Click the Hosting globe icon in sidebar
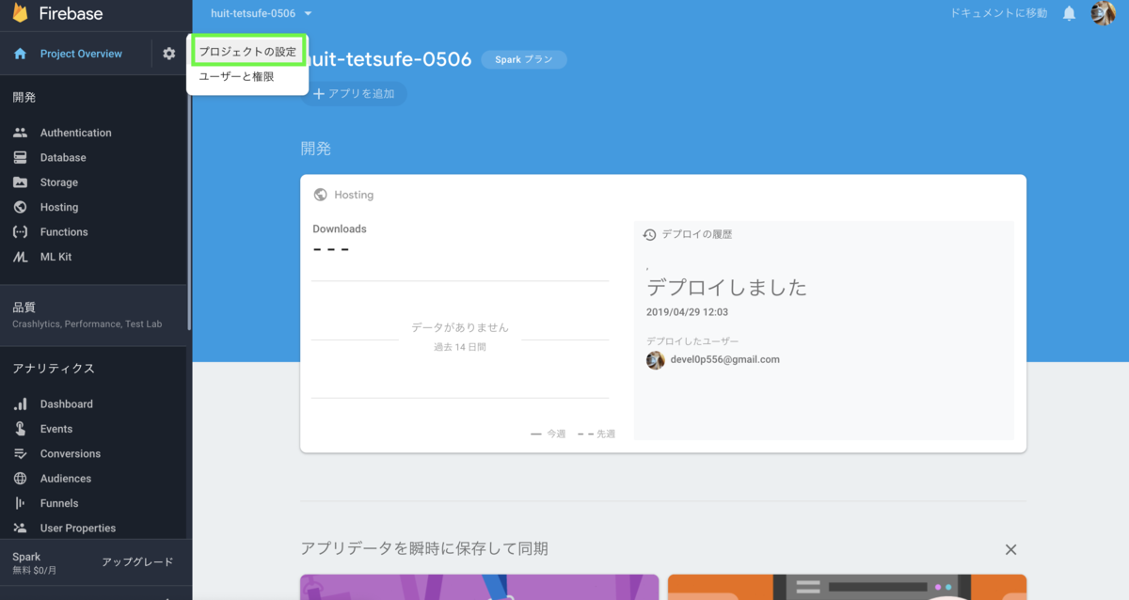1129x600 pixels. [20, 207]
